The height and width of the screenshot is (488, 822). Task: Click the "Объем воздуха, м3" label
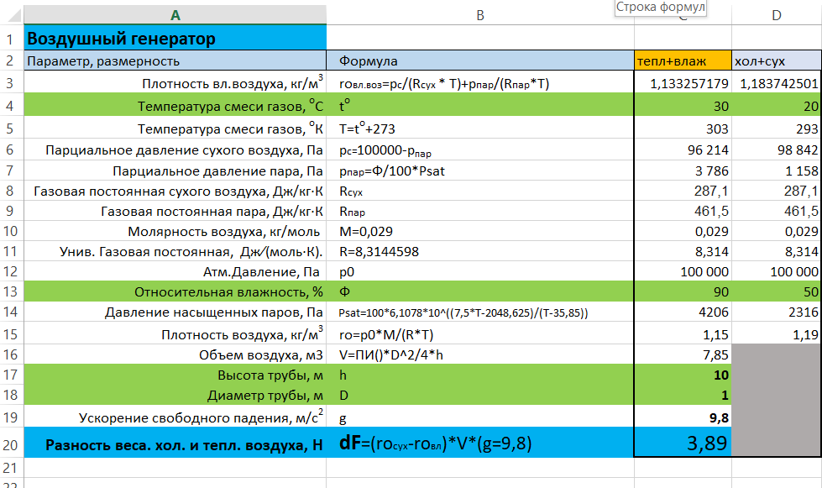175,354
